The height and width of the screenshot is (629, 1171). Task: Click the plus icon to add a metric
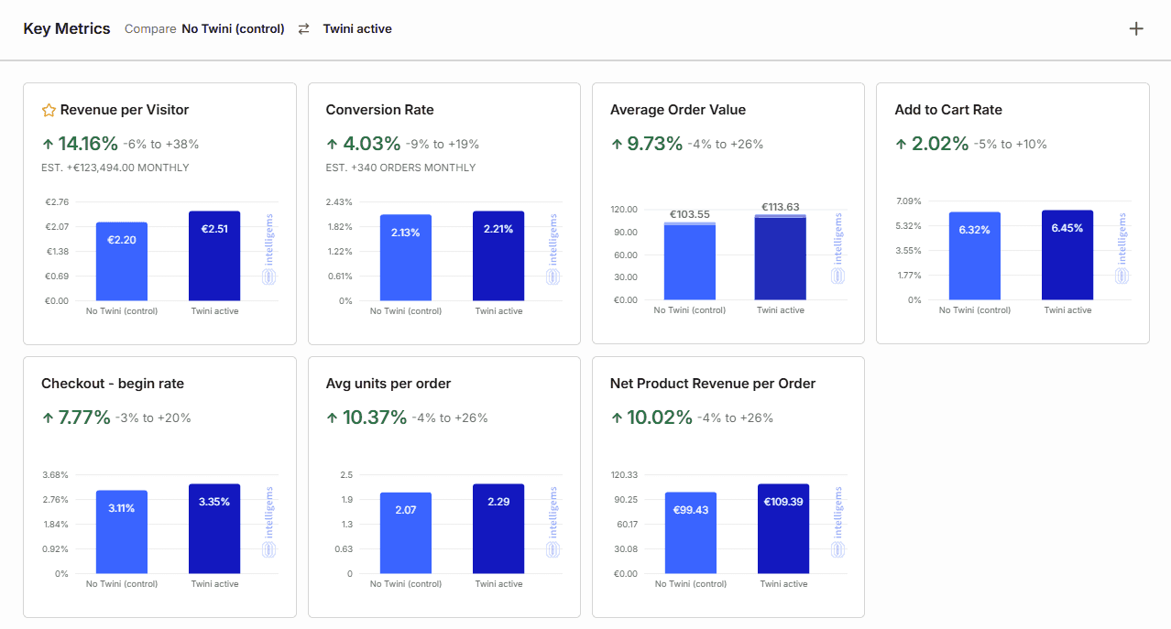click(1136, 28)
